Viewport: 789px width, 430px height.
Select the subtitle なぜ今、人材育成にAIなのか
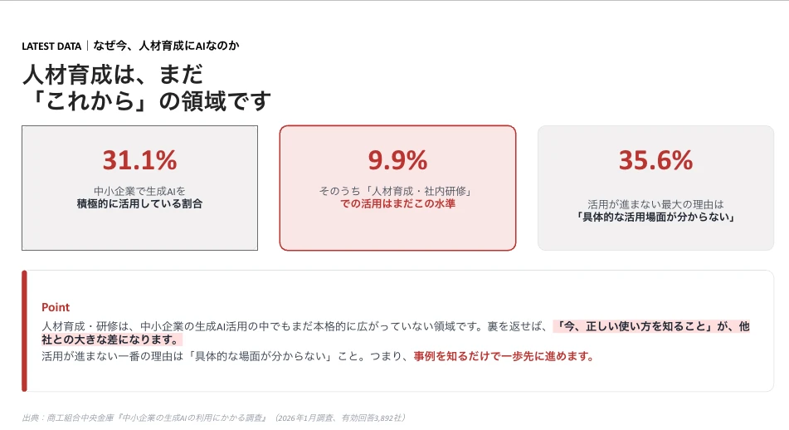(166, 46)
